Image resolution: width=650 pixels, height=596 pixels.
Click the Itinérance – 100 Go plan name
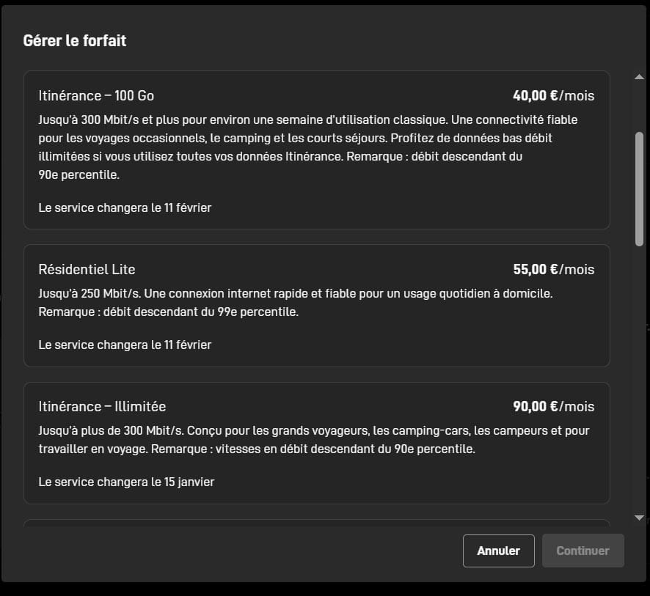(x=96, y=95)
